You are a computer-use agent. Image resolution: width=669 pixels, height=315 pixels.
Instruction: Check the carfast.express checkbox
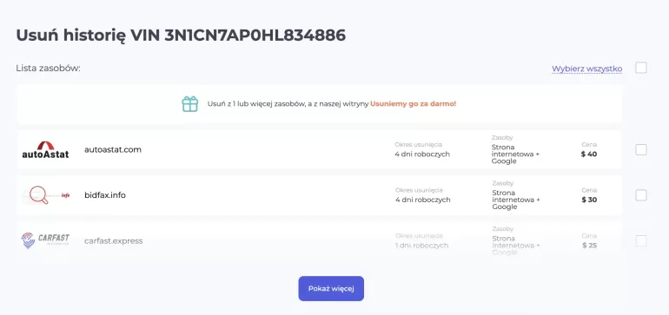point(641,241)
